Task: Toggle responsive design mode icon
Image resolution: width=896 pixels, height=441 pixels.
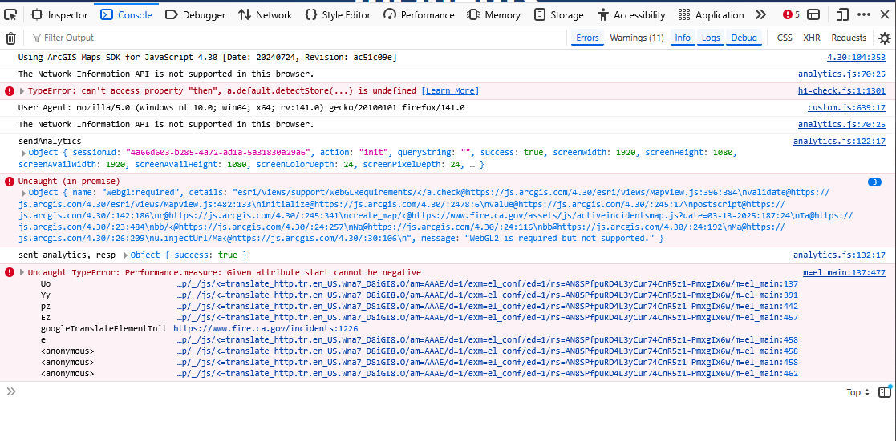Action: coord(841,14)
